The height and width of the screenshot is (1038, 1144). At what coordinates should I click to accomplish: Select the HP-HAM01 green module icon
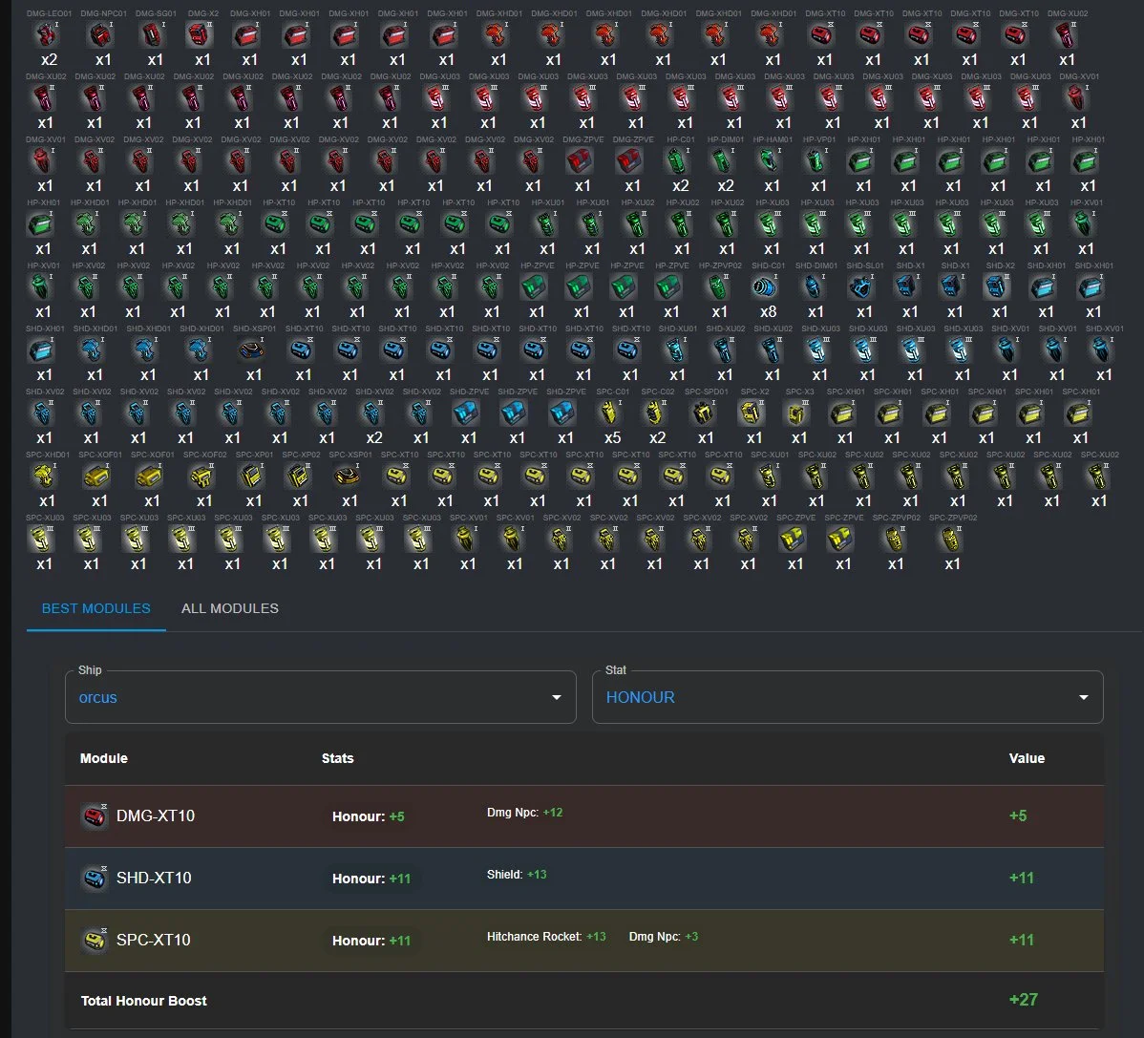[772, 161]
